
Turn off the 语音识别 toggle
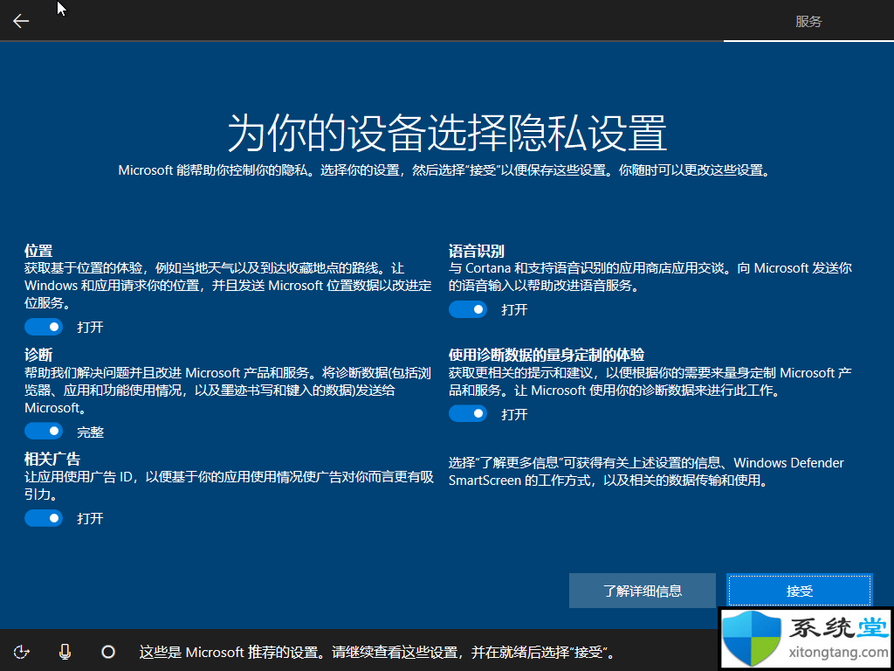468,309
